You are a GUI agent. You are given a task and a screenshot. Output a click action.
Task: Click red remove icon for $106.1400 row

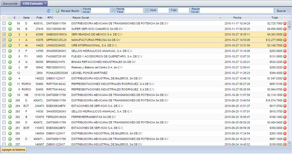285,117
